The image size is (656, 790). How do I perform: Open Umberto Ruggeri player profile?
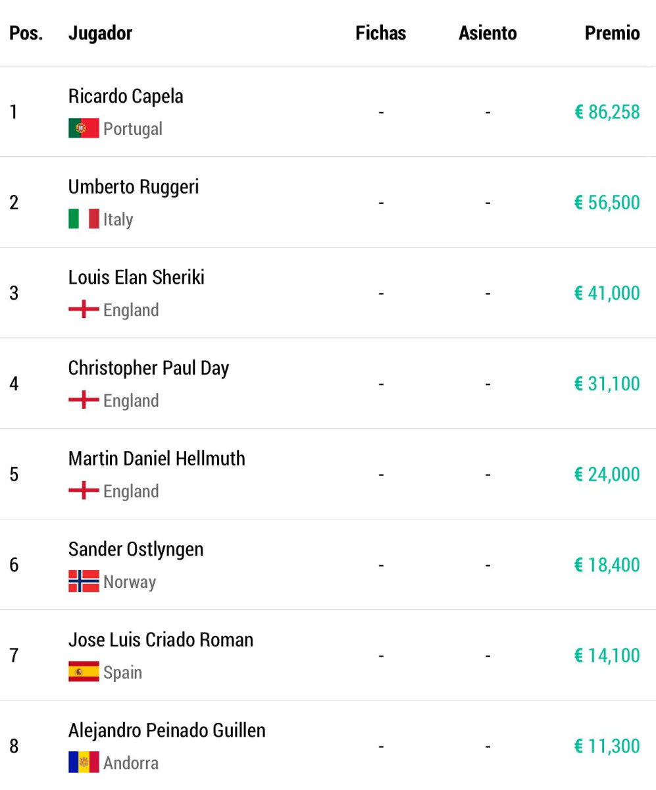[x=134, y=188]
